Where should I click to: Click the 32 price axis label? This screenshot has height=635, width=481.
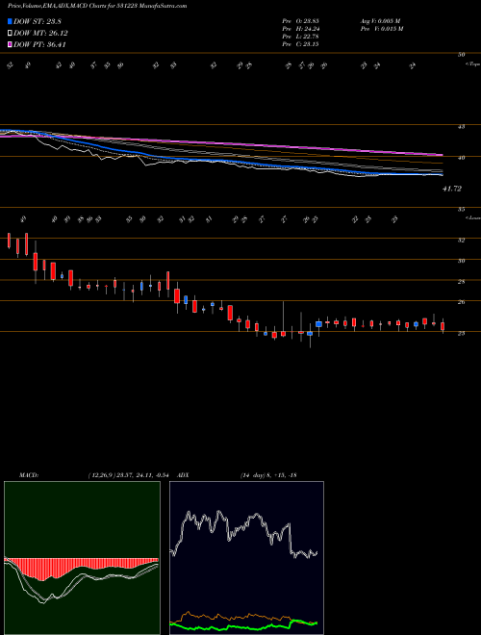click(461, 241)
